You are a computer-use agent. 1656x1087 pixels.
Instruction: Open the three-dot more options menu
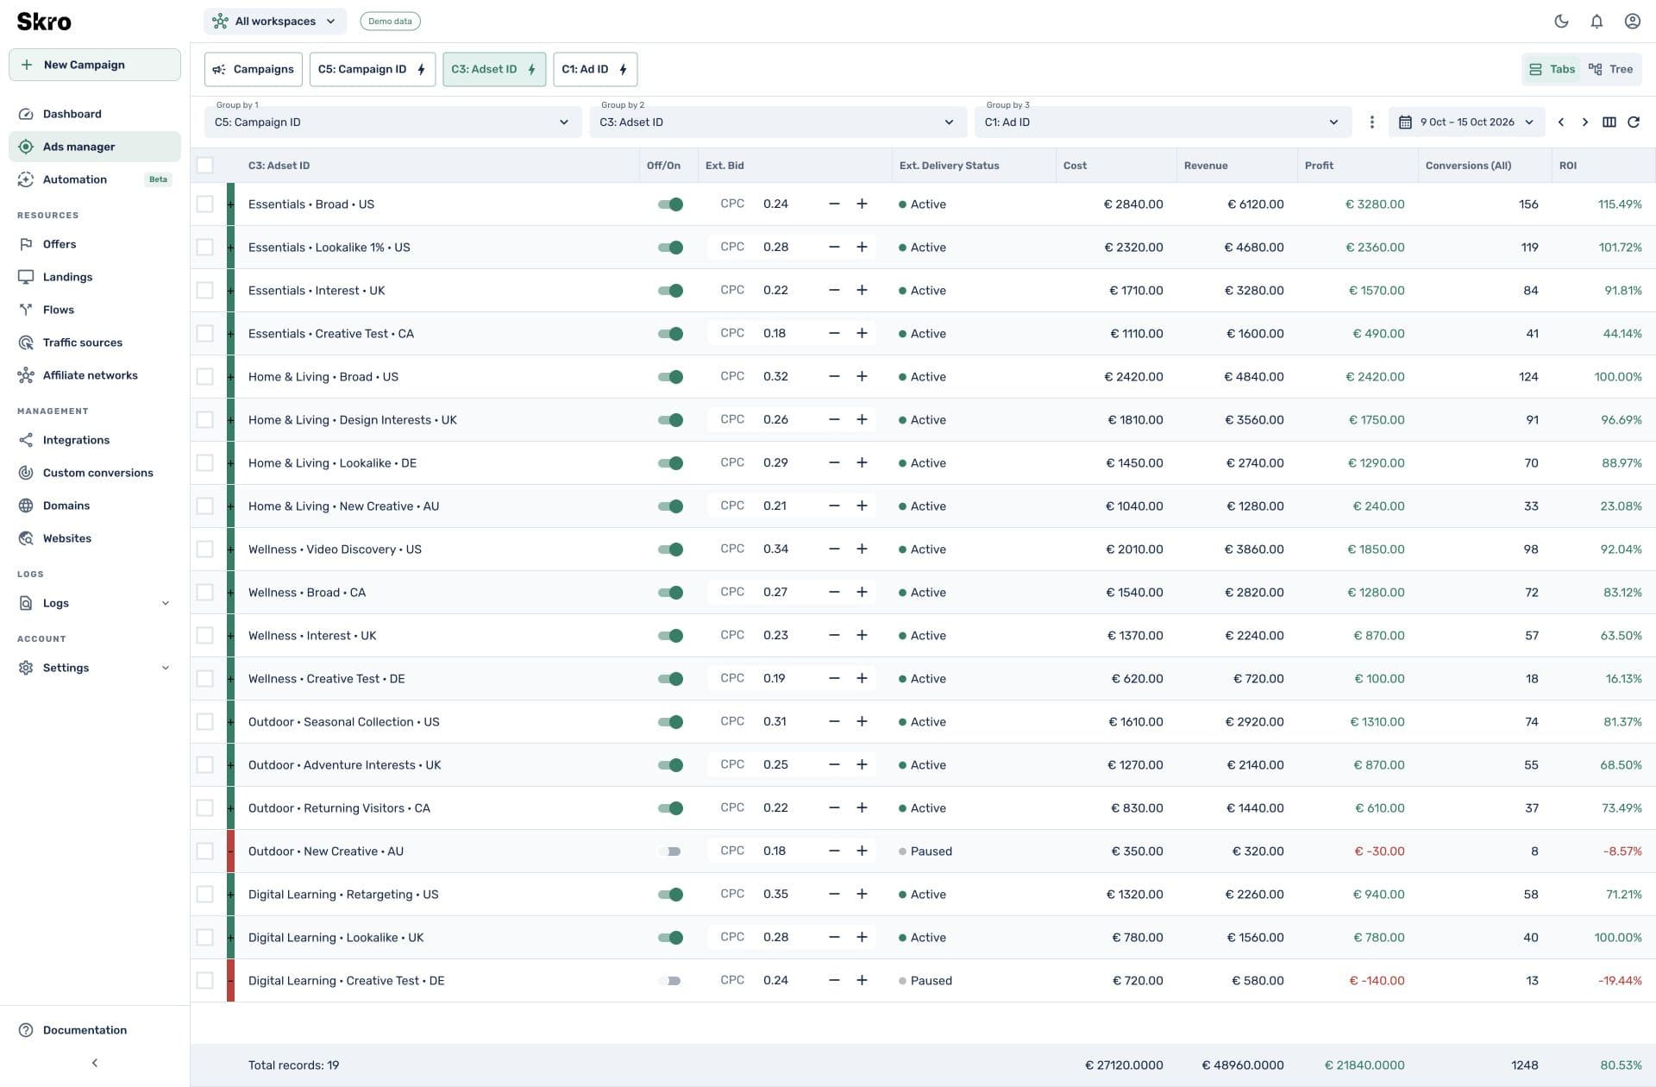coord(1371,123)
